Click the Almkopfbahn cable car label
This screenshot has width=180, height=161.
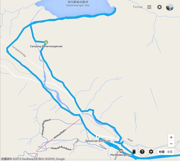point(60,134)
